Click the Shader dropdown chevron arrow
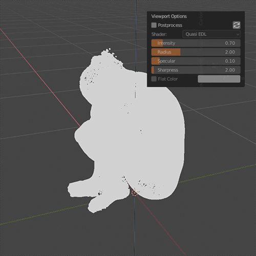The image size is (256, 256). 238,34
